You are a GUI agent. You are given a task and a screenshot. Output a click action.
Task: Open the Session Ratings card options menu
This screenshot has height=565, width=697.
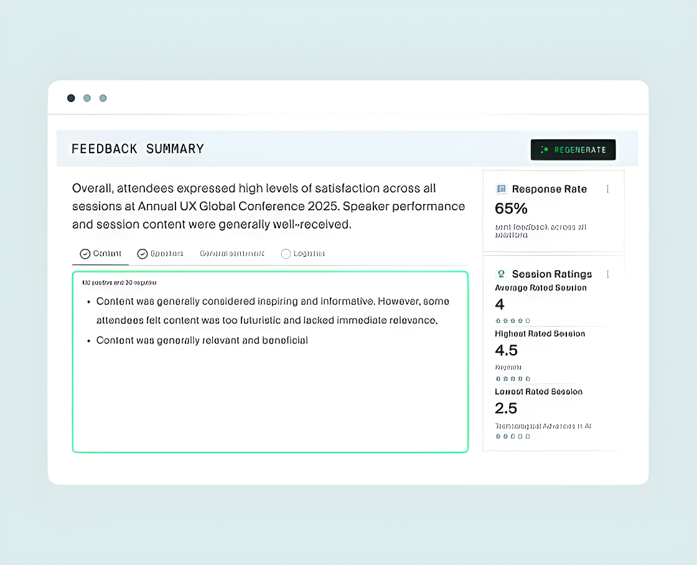click(607, 274)
